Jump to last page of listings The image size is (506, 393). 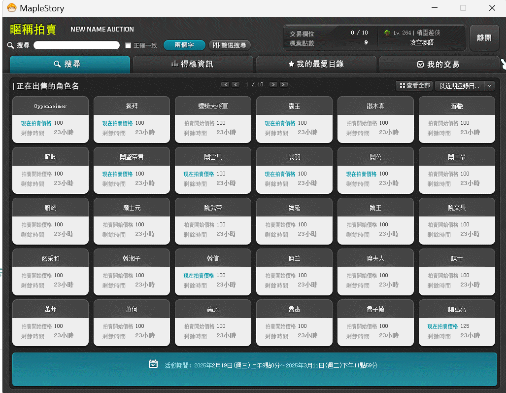pos(284,85)
